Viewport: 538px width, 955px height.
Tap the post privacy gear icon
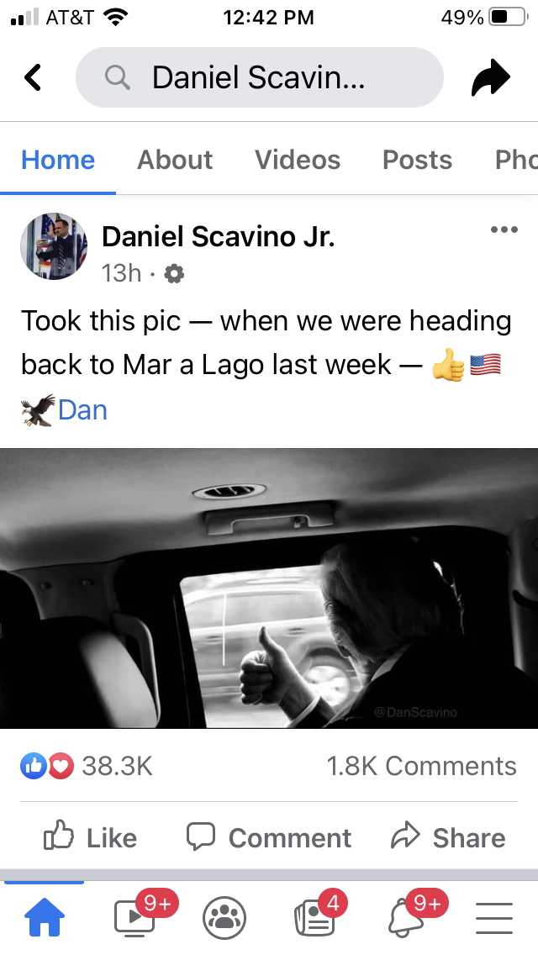point(174,274)
